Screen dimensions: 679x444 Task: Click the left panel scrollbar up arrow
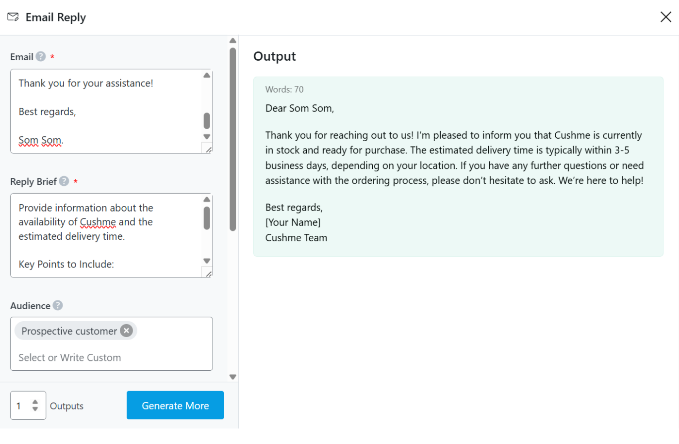[232, 40]
